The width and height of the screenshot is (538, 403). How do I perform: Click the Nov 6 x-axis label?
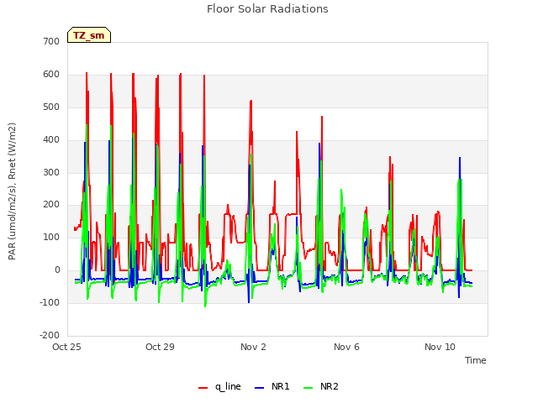pos(346,347)
